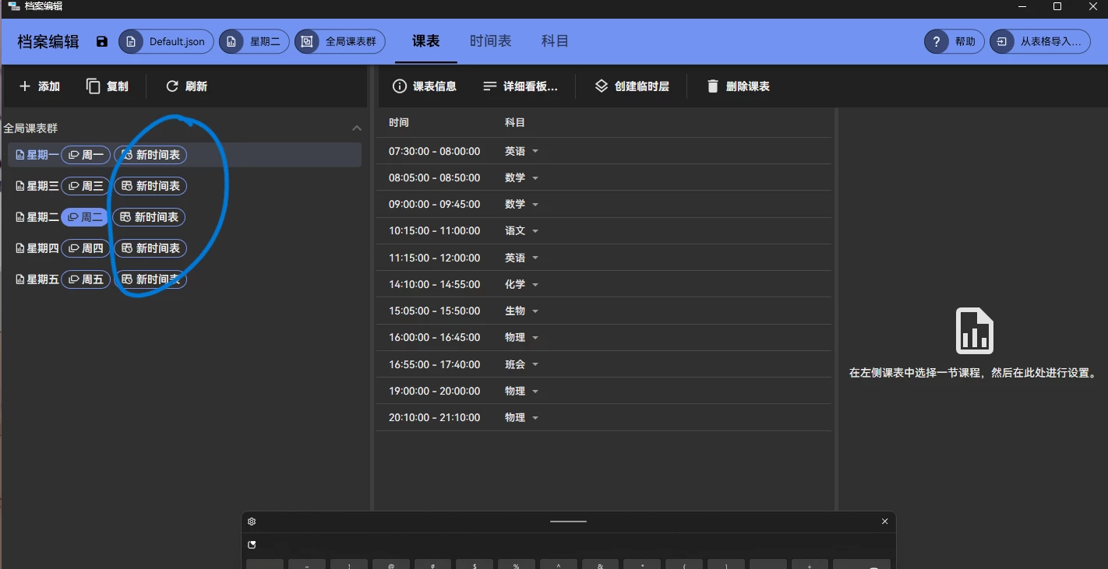The image size is (1108, 569).
Task: Click the 添加 plus icon
Action: 25,86
